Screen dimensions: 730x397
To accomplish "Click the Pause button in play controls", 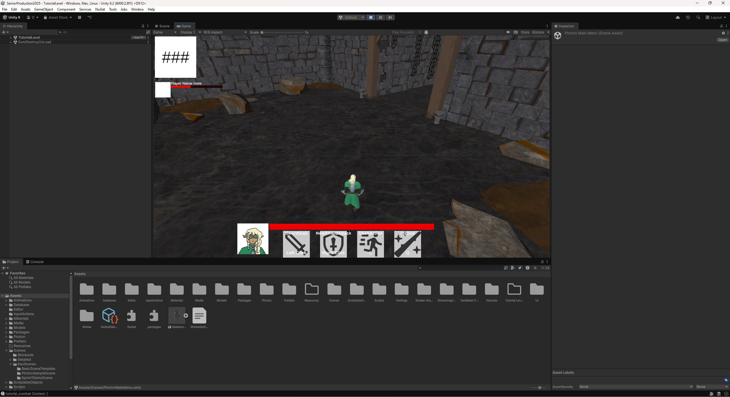I will point(380,17).
